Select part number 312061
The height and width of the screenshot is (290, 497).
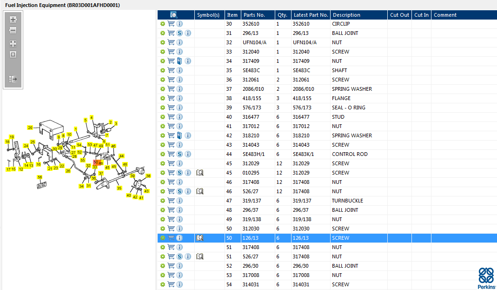click(251, 80)
